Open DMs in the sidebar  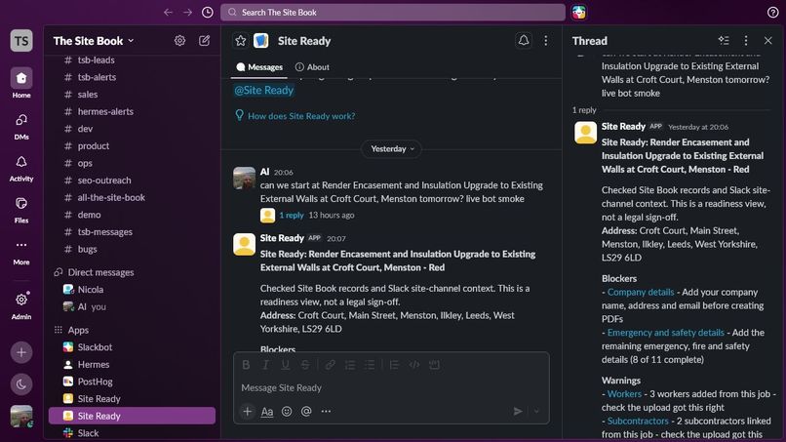[x=21, y=126]
